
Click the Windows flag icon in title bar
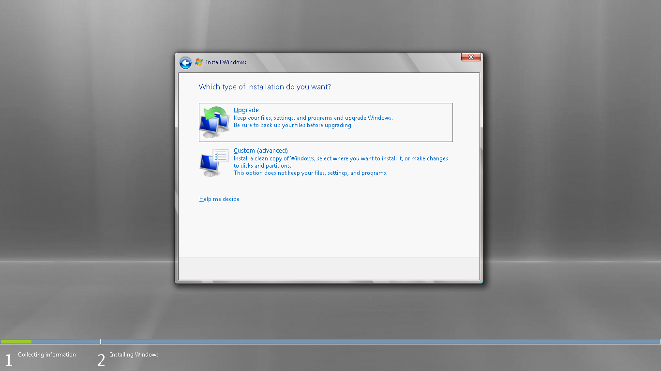click(199, 62)
